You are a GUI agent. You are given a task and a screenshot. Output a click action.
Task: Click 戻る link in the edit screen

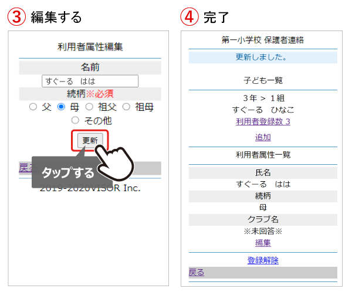(x=28, y=168)
